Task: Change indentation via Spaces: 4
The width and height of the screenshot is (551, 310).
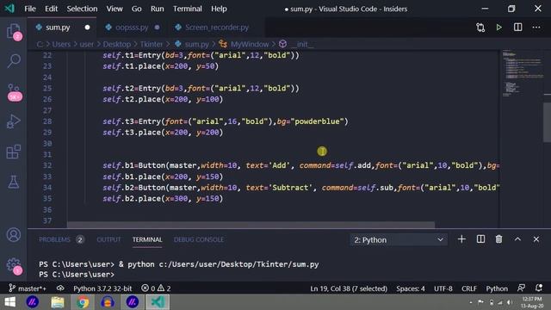Action: [411, 288]
